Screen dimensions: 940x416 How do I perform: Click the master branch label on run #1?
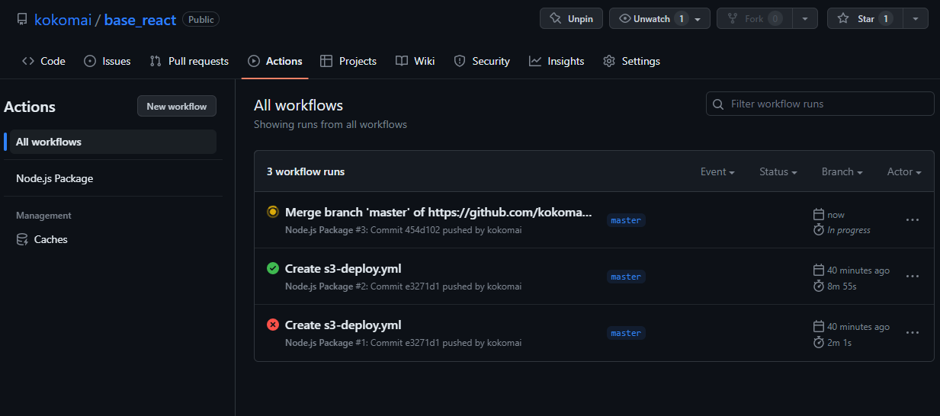(626, 333)
